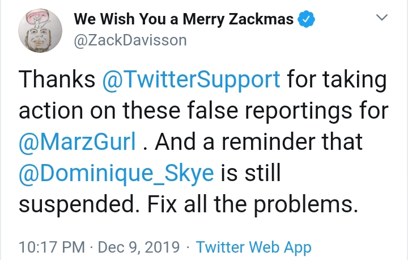Open the tweet options chevron menu

[x=382, y=17]
